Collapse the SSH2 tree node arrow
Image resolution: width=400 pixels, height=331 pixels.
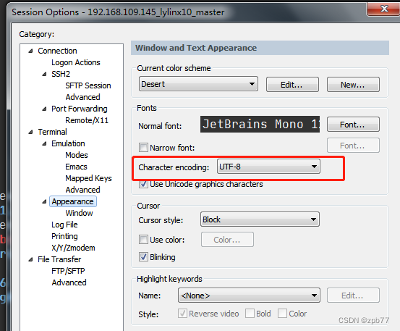(44, 75)
